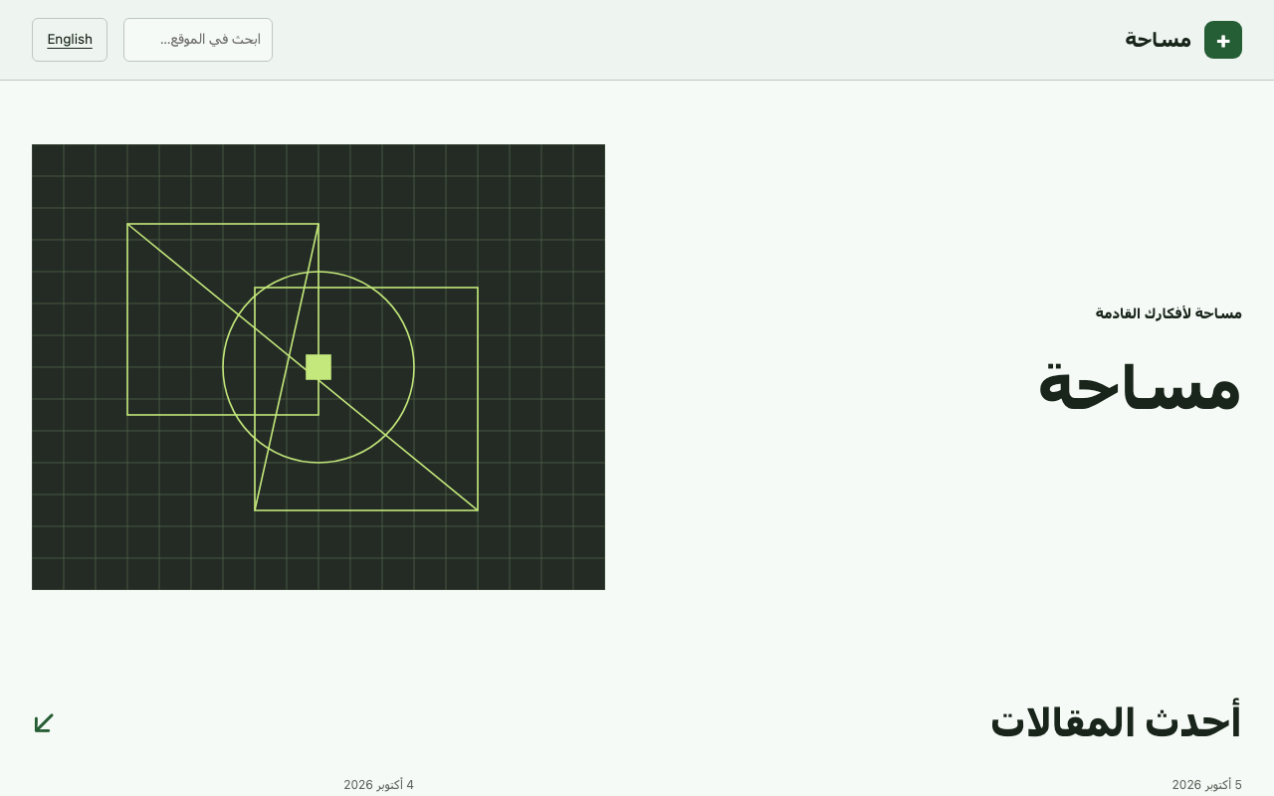The image size is (1274, 796).
Task: Select the large مساحة hero heading
Action: coord(1140,386)
